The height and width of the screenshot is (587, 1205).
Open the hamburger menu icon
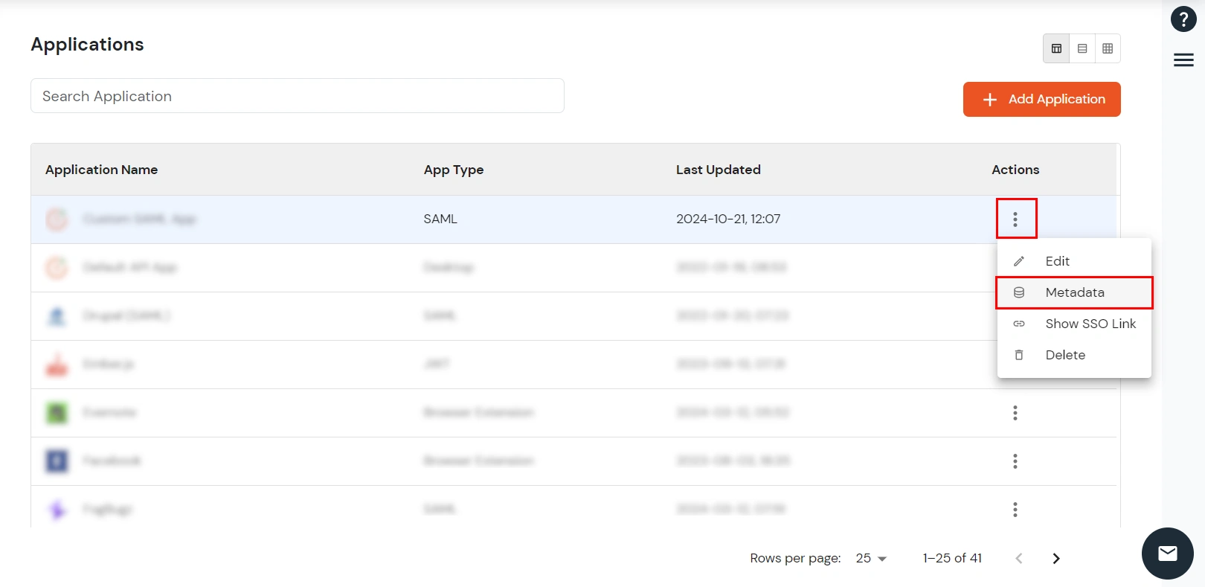(1183, 60)
